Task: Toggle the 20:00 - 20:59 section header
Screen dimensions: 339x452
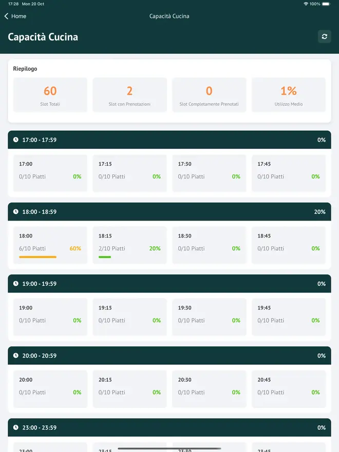Action: (169, 356)
